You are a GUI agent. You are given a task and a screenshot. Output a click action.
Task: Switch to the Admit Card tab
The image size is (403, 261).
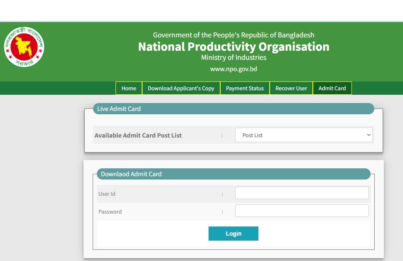click(332, 88)
